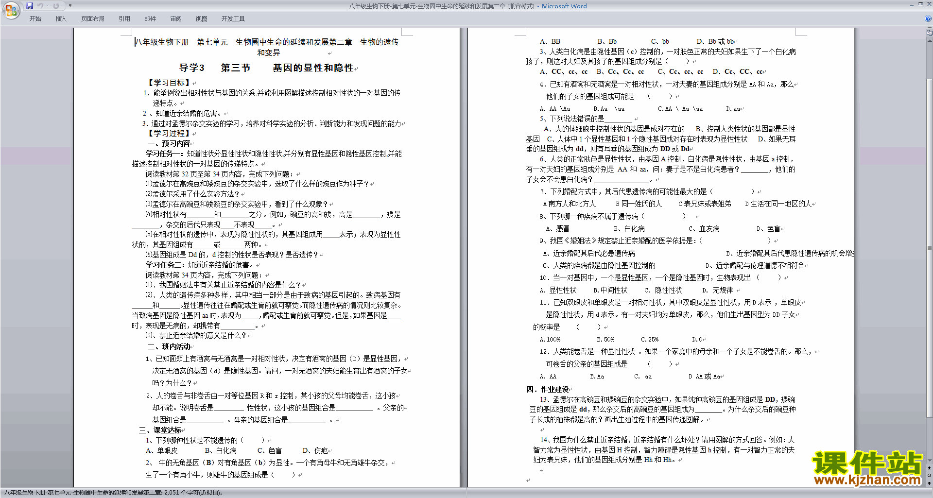The height and width of the screenshot is (498, 933).
Task: Go to next page with double-down arrow
Action: pyautogui.click(x=930, y=483)
